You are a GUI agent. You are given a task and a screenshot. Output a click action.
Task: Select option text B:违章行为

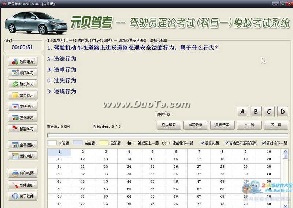coord(62,69)
